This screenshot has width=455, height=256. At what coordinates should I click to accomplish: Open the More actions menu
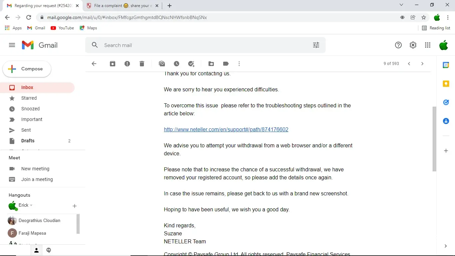tap(239, 64)
